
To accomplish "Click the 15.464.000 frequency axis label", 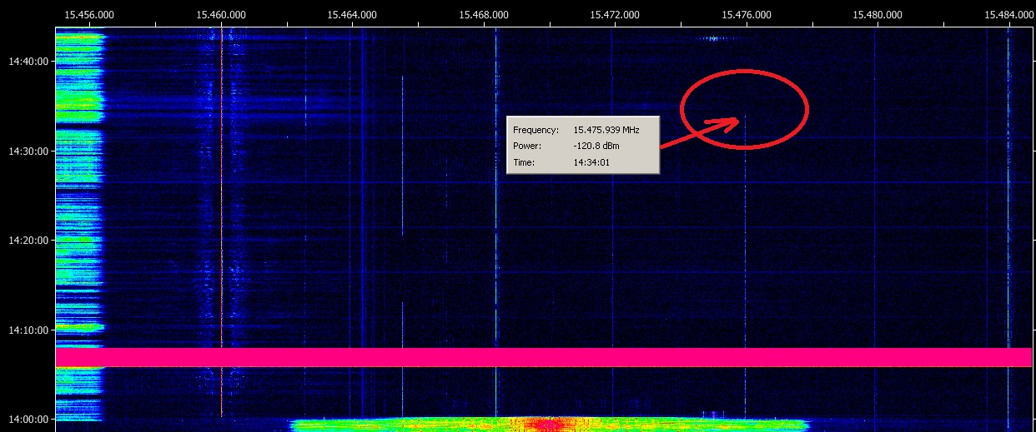I will coord(353,14).
